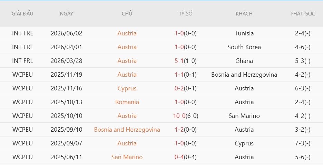
Task: Select the NGÀY column header
Action: (x=66, y=13)
